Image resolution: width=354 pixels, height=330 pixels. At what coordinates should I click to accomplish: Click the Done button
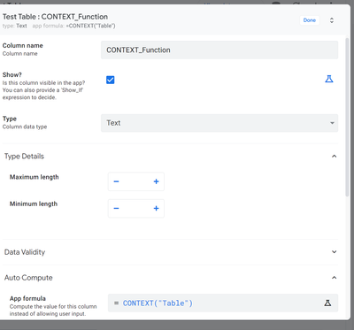pos(310,20)
